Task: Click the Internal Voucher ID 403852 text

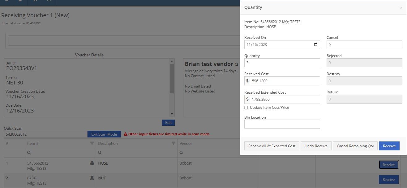Action: click(x=21, y=23)
